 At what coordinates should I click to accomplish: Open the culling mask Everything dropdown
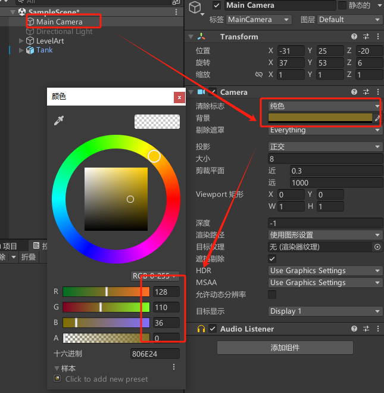324,130
